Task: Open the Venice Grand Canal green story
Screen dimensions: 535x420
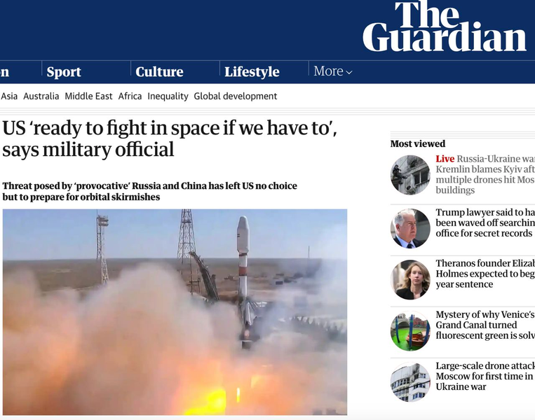Action: tap(485, 325)
